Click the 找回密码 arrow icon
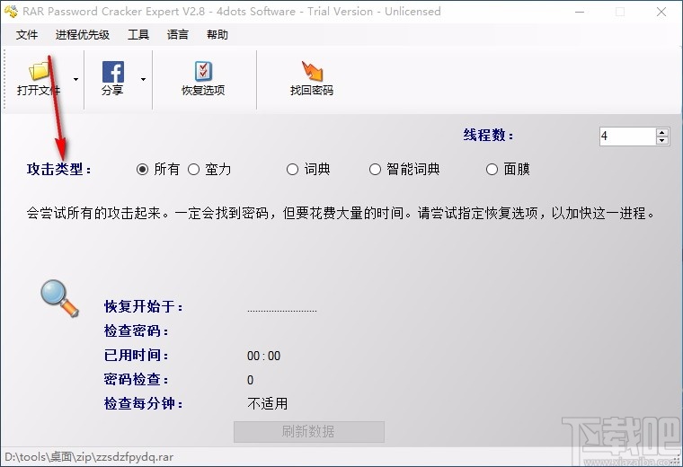This screenshot has height=467, width=683. coord(312,71)
